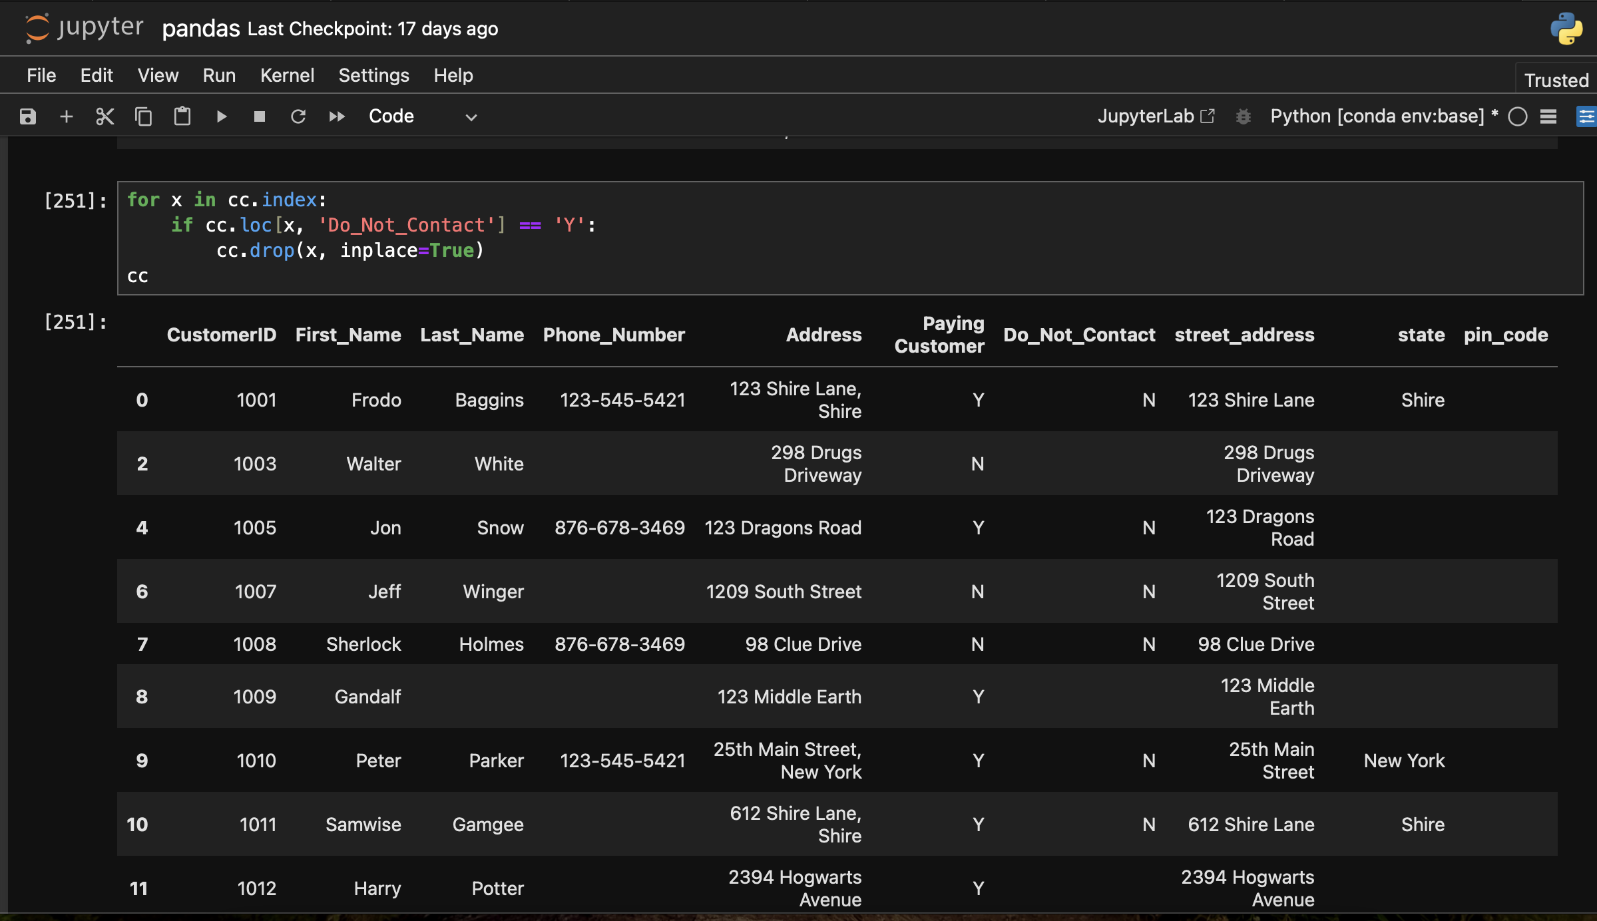Click the 1209 South Street address cell
1597x921 pixels.
(x=784, y=592)
